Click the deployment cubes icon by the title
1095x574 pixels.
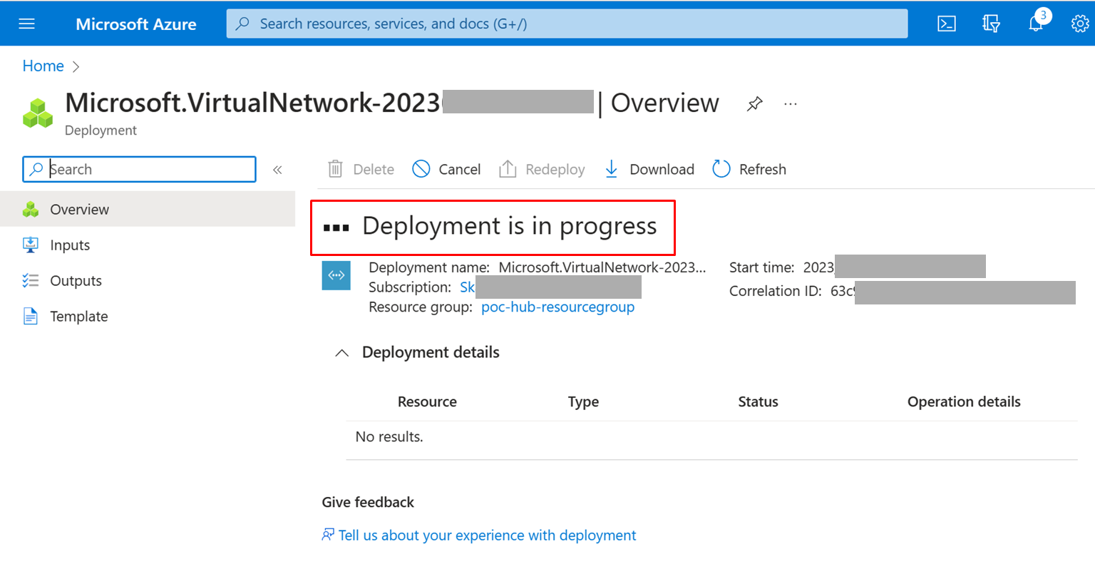point(38,113)
